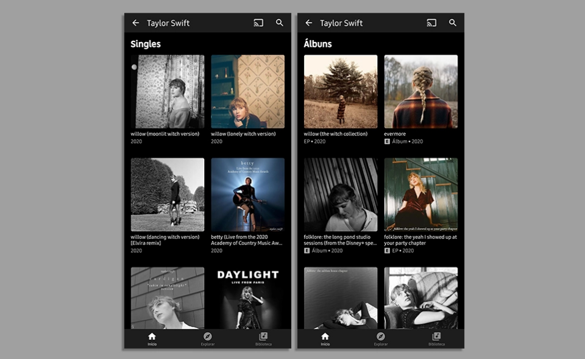Click 'willow (dancing witch version) [Elvira remix]' title
This screenshot has height=359, width=585.
pos(165,240)
